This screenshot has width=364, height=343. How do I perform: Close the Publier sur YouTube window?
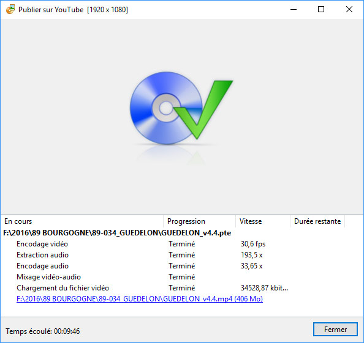click(349, 10)
